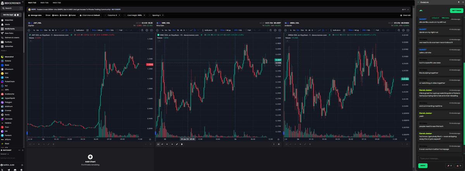The height and width of the screenshot is (171, 465).
Task: Select the Polygon chain
Action: click(x=11, y=102)
